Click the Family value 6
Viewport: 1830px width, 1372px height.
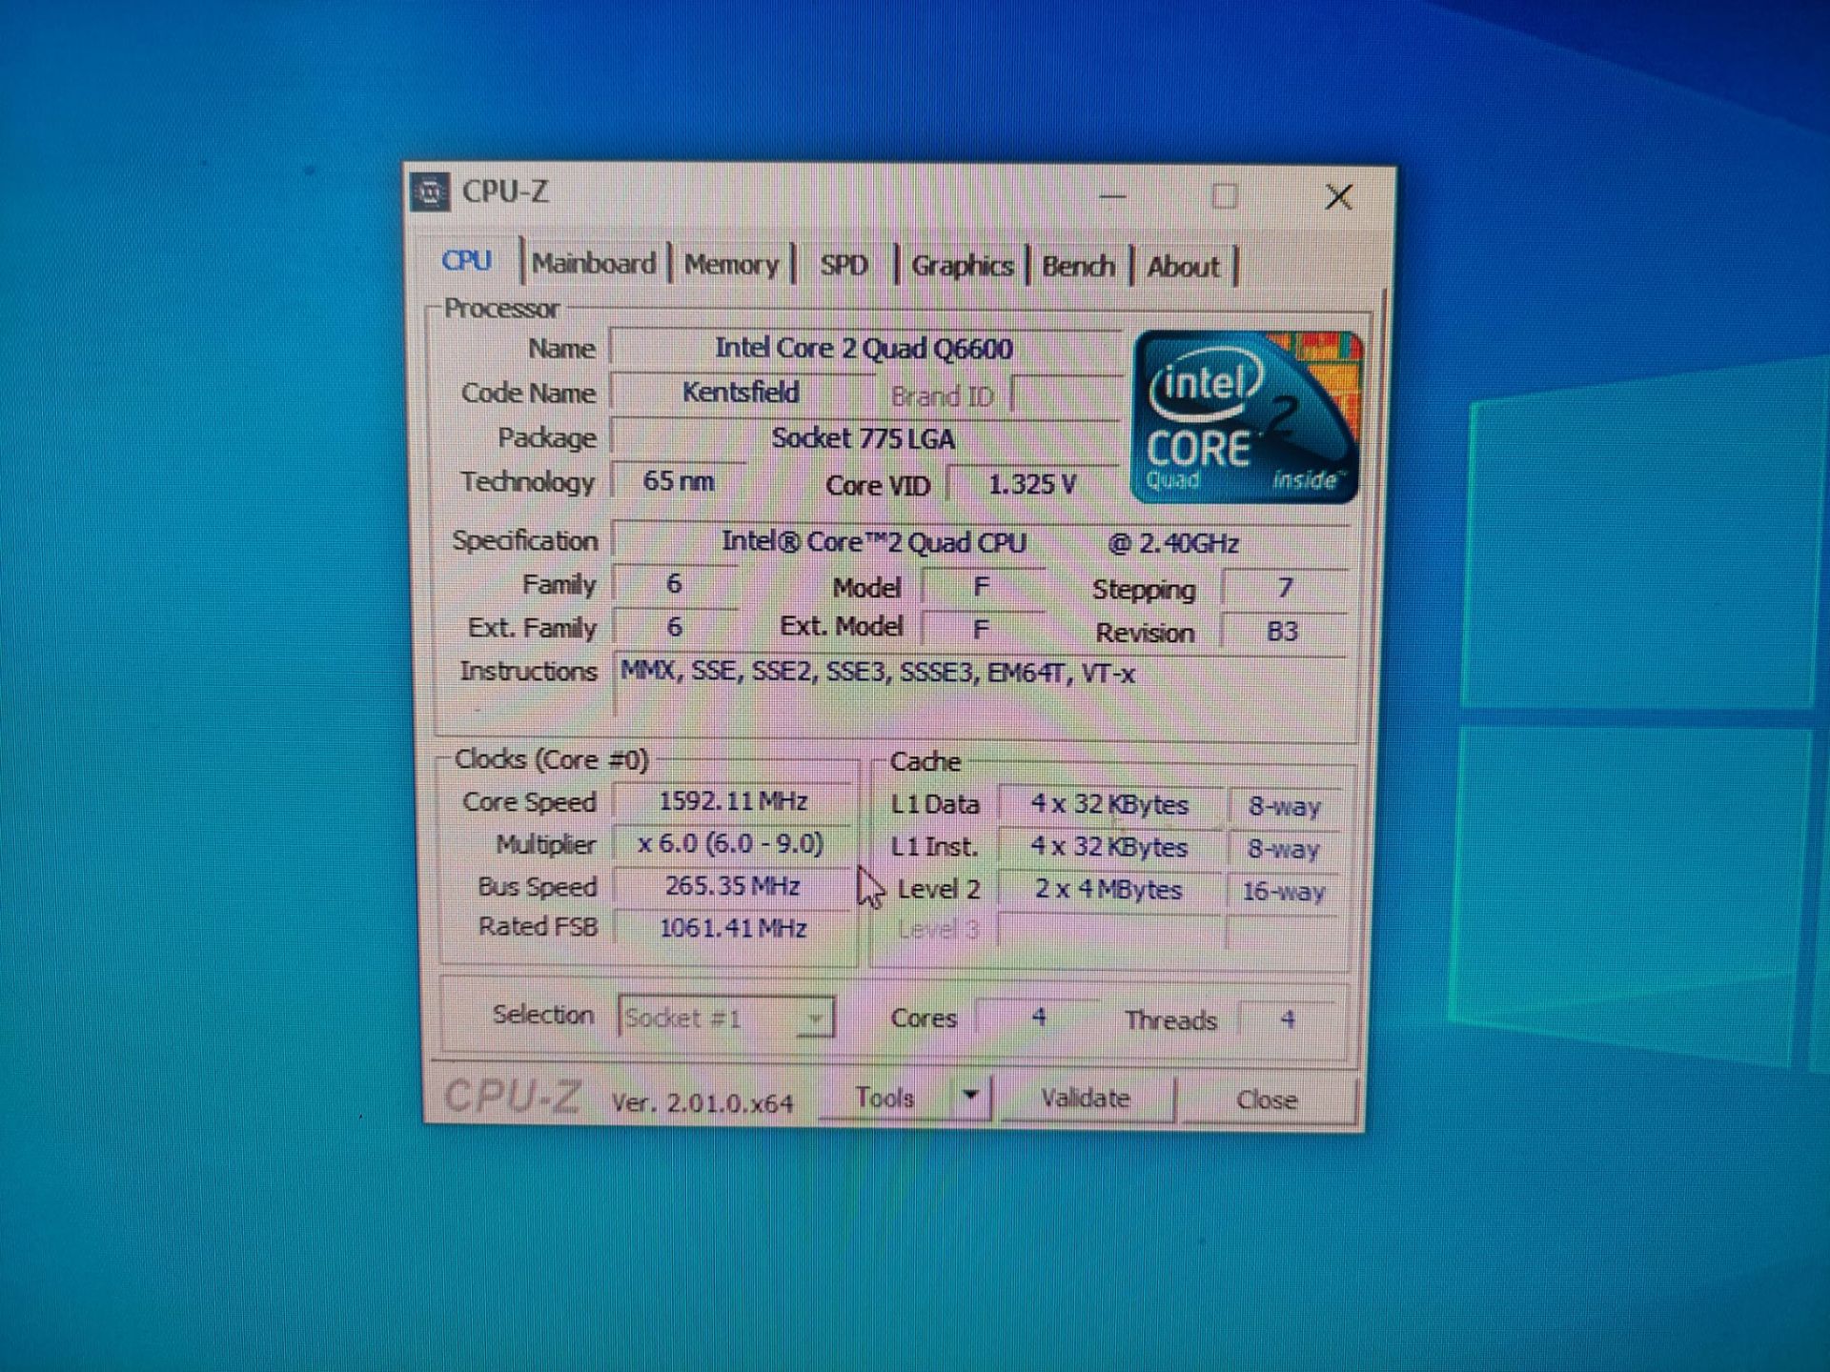point(674,583)
